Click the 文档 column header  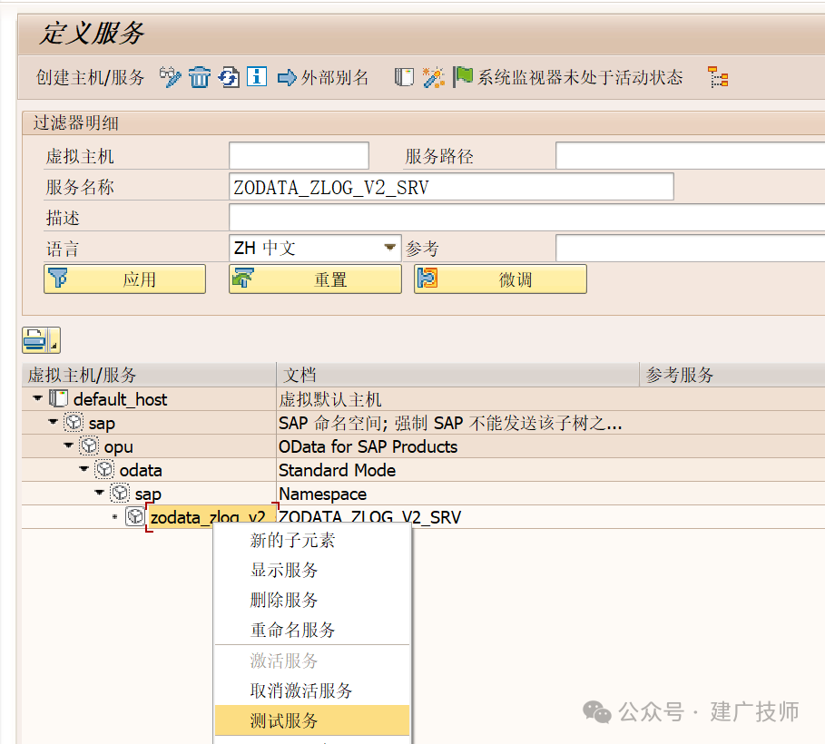click(x=457, y=375)
